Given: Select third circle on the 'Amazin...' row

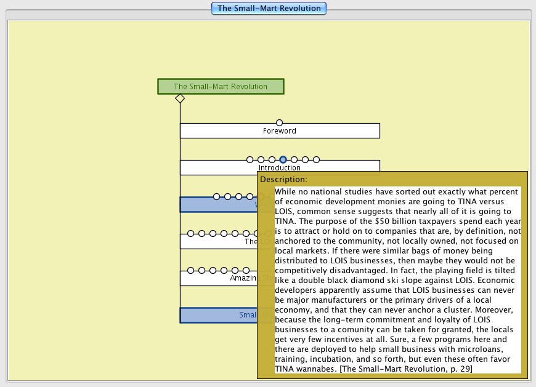Looking at the screenshot, I should [x=213, y=271].
